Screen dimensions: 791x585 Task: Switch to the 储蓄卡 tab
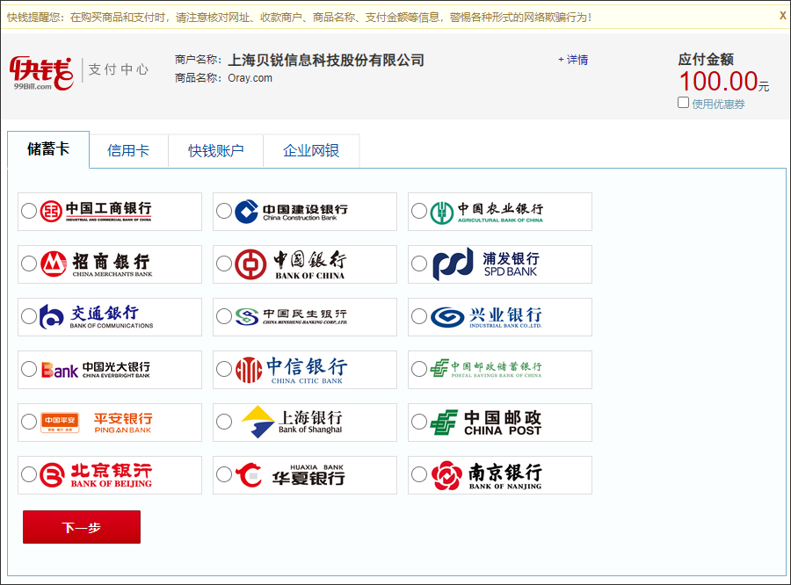[x=48, y=149]
